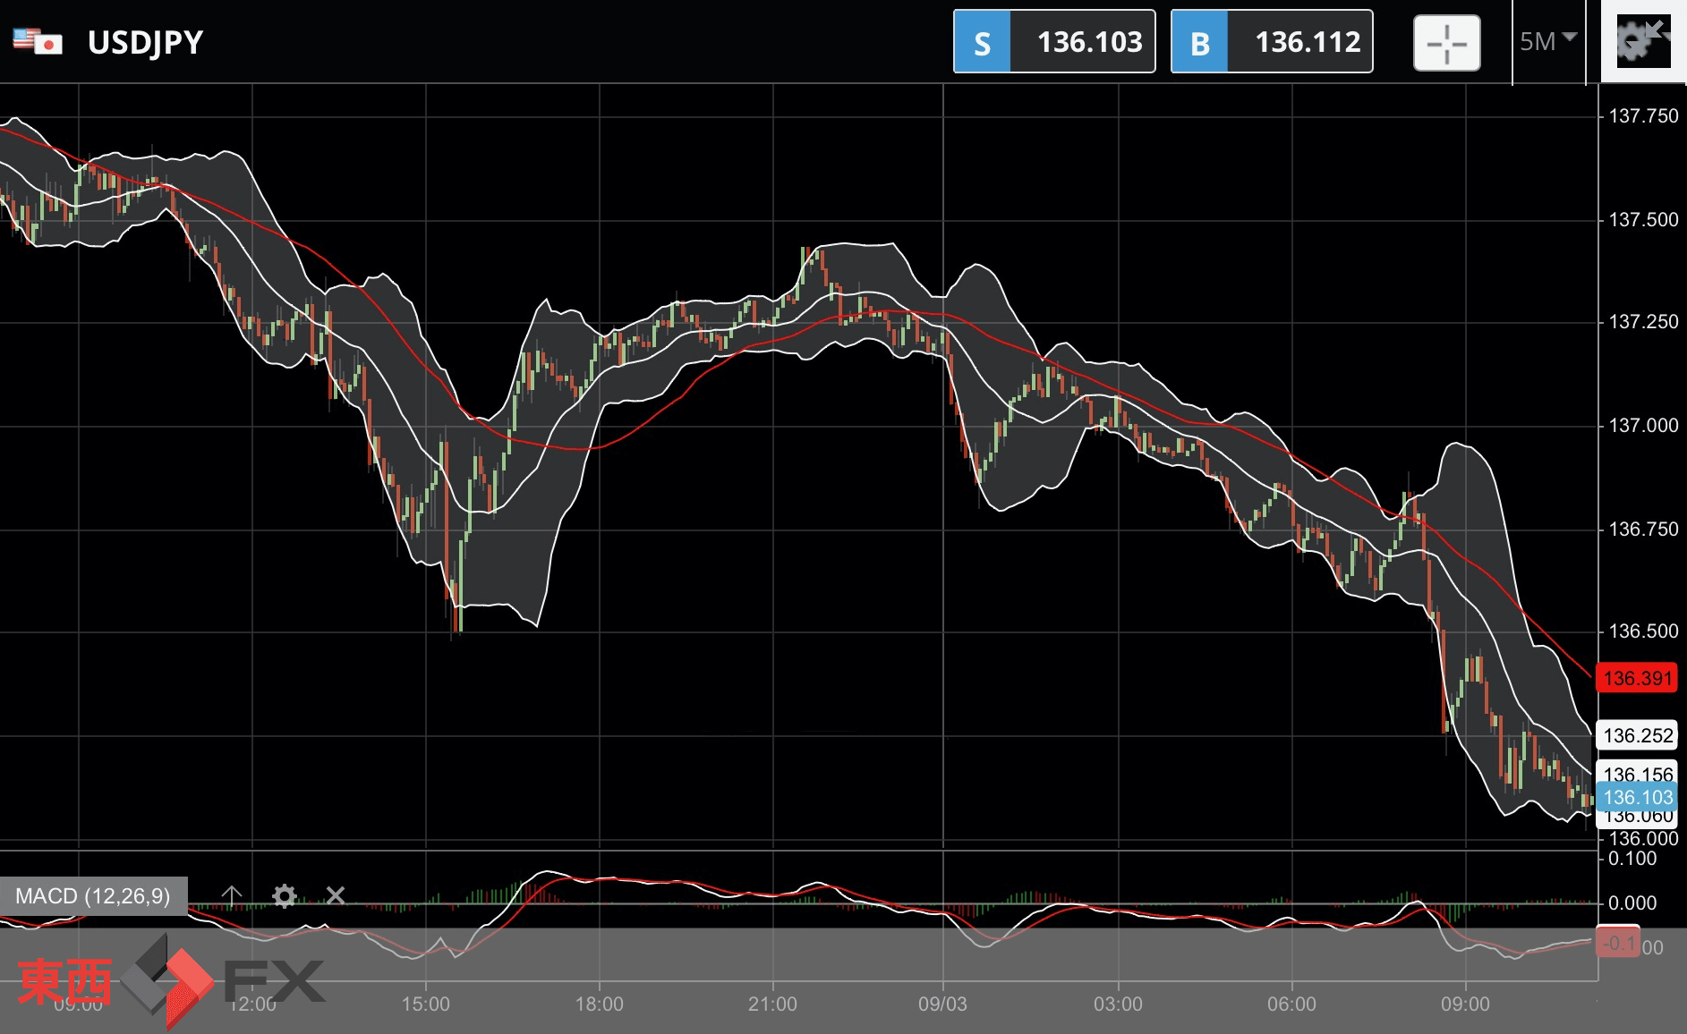
Task: Click the 18:00 time axis label
Action: coord(599,1004)
